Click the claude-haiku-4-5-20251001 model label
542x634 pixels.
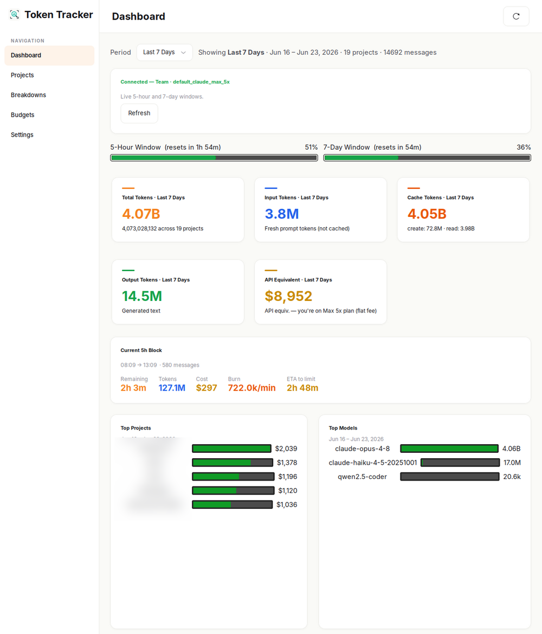point(373,463)
